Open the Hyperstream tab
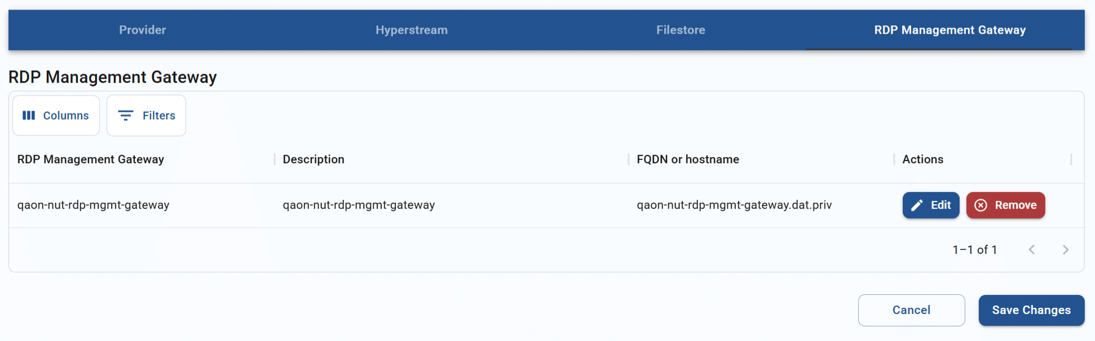This screenshot has width=1095, height=341. point(412,30)
